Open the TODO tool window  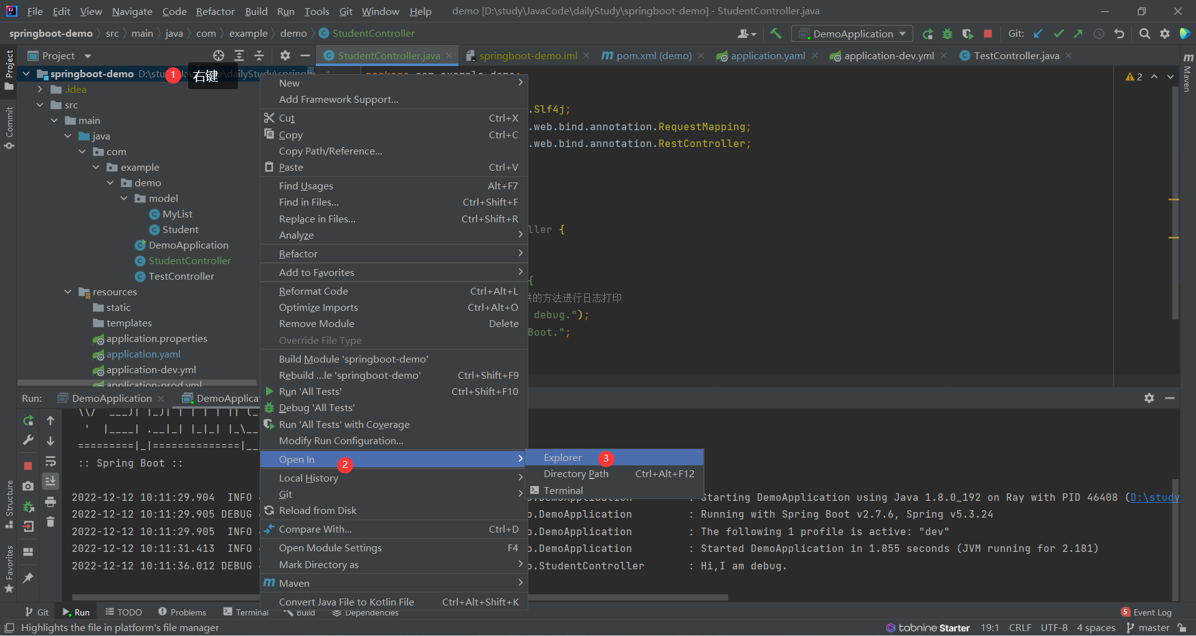pyautogui.click(x=123, y=612)
